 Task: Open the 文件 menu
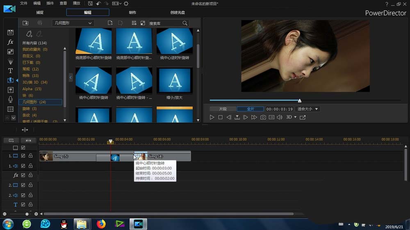[x=24, y=4]
